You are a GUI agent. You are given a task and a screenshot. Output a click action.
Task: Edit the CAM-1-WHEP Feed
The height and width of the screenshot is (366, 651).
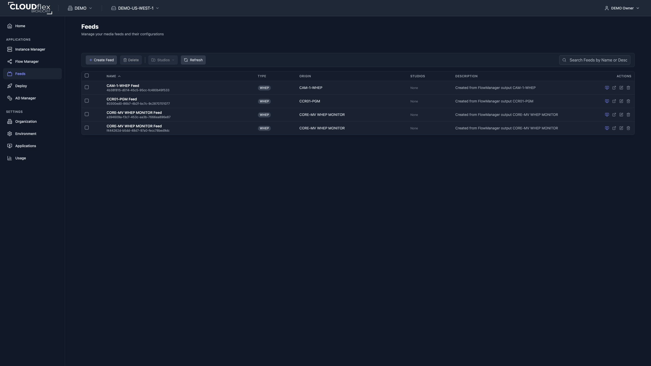(621, 88)
